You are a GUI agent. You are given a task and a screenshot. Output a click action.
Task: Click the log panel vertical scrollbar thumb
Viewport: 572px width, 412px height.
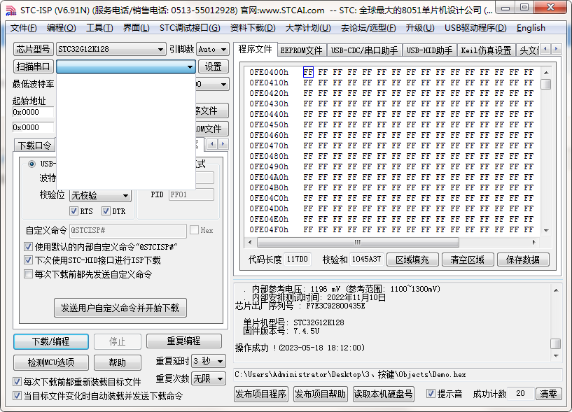coord(556,344)
